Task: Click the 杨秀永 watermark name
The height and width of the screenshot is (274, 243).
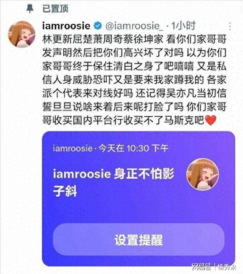Action: click(x=227, y=267)
